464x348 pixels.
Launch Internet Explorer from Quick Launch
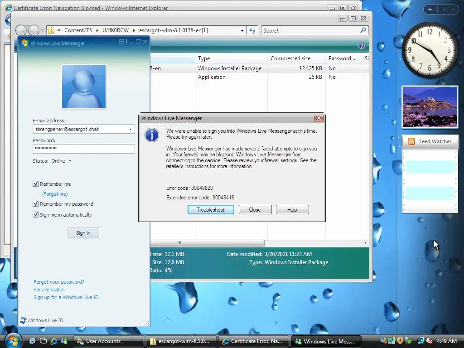(54, 341)
